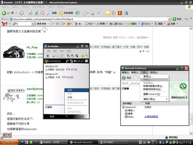Click Copy icon in My Mobiler toolbar
This screenshot has height=145, width=193.
(x=58, y=56)
